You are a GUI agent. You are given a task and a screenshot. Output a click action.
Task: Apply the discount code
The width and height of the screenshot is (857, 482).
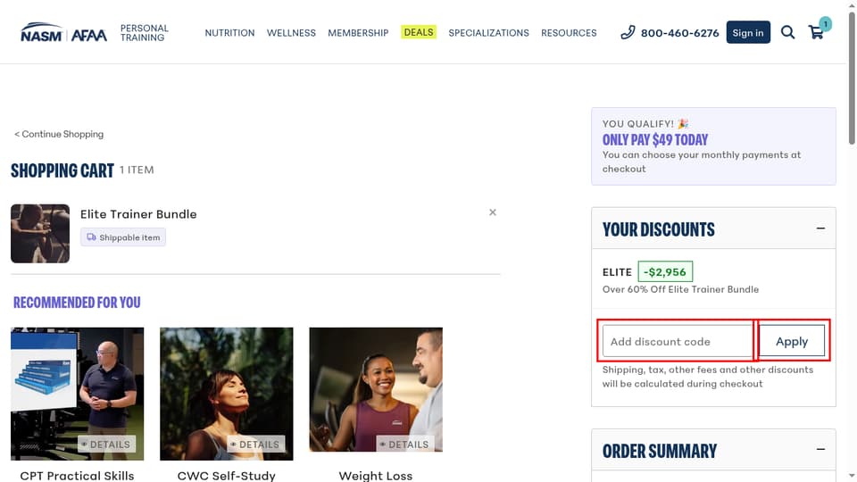pos(792,341)
